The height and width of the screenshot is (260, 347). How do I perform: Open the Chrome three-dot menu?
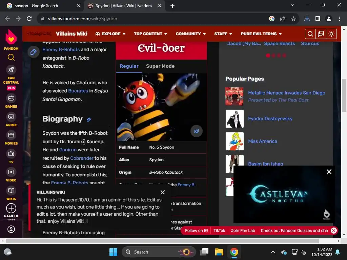[340, 19]
